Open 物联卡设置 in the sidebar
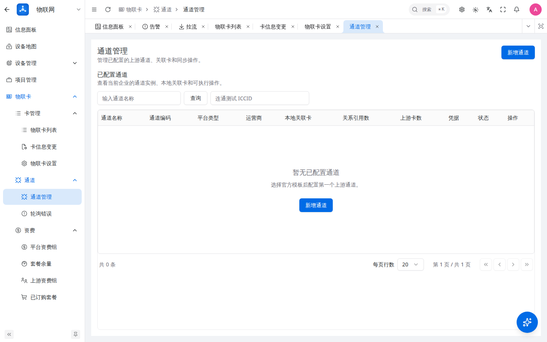The width and height of the screenshot is (547, 342). pyautogui.click(x=42, y=163)
